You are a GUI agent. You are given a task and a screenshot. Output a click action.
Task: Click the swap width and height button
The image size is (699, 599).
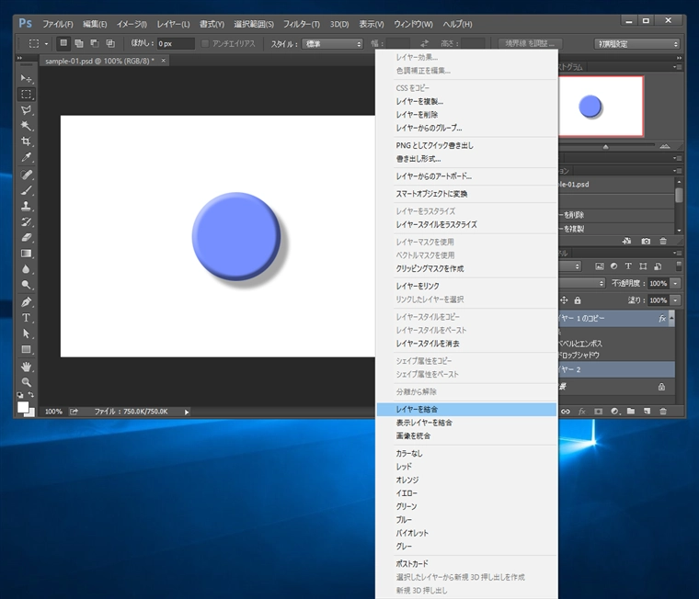(424, 44)
